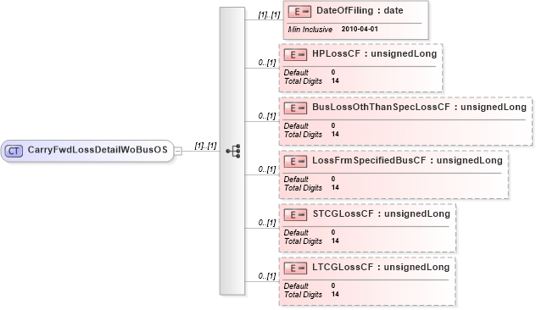
Task: Click Total Digits value of HPLossCF
Action: (x=335, y=81)
